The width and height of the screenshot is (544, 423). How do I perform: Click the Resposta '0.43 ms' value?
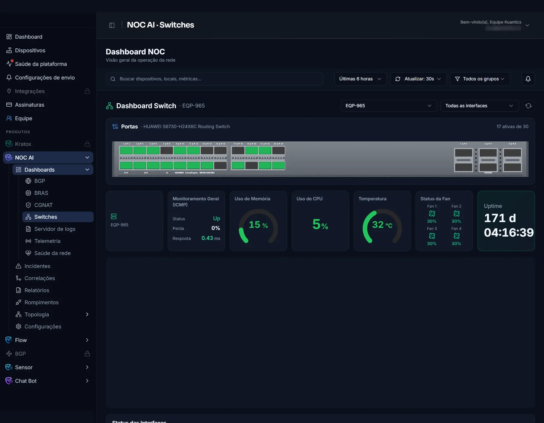tap(211, 238)
